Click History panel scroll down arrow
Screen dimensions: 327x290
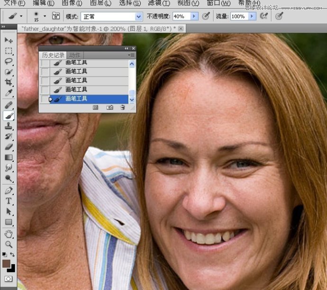[132, 100]
